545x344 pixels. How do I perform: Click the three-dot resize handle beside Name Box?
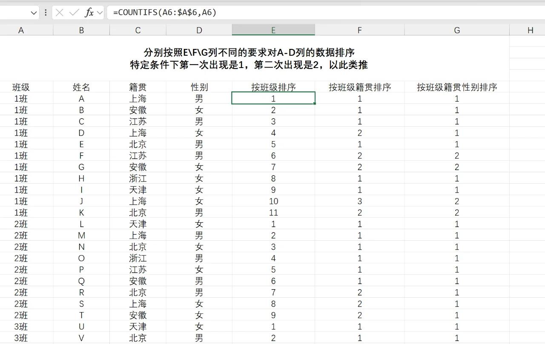click(46, 13)
